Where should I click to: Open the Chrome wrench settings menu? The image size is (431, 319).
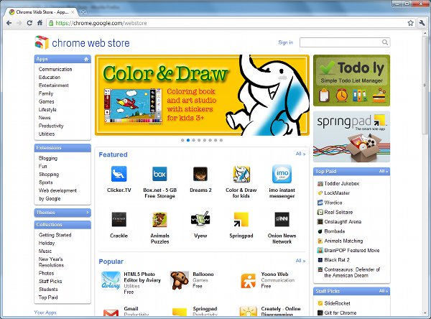[422, 23]
